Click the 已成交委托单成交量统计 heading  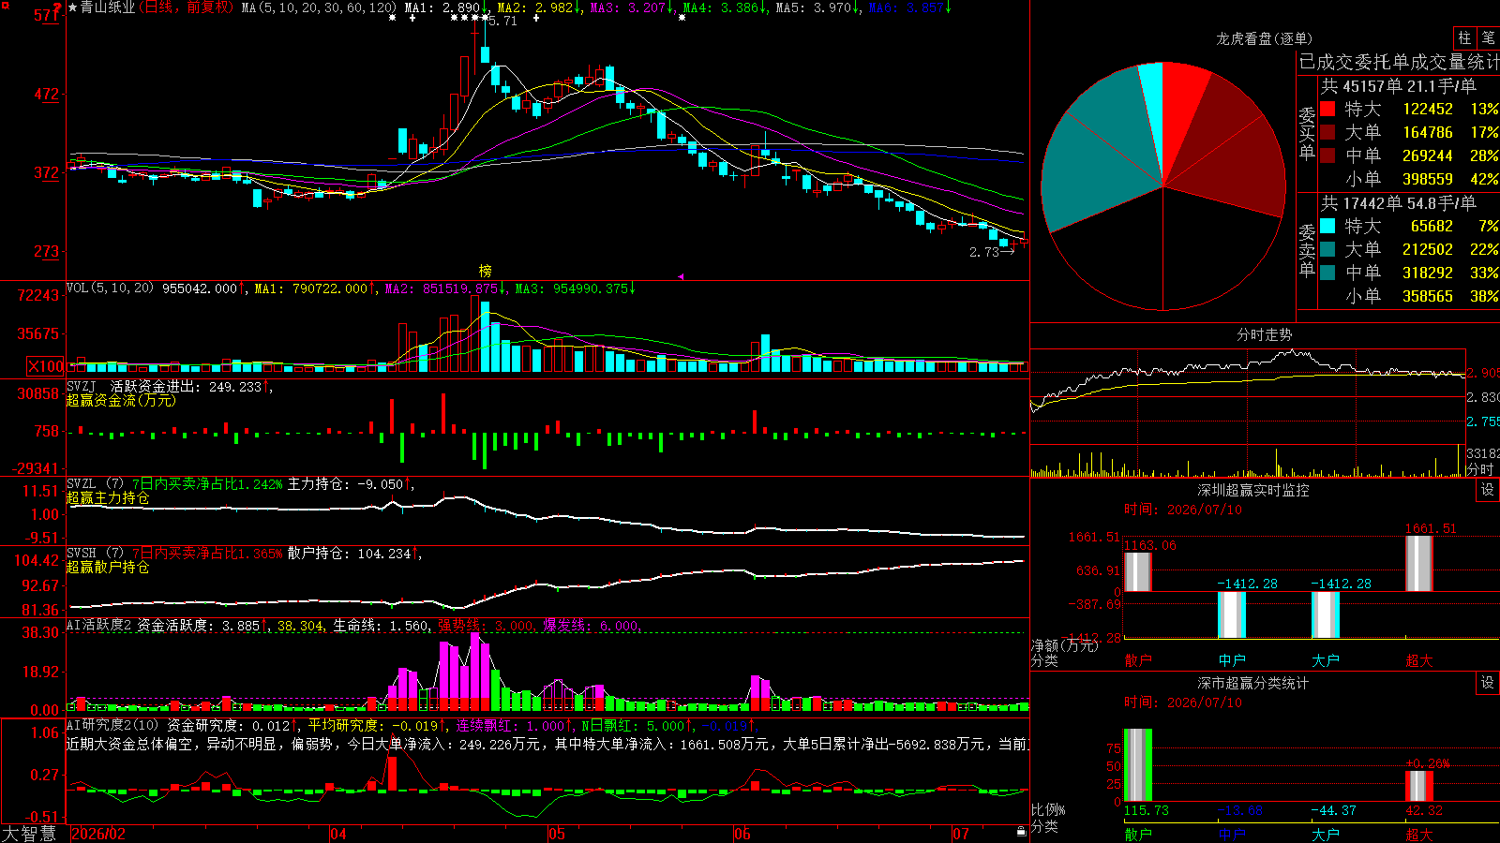[x=1399, y=62]
